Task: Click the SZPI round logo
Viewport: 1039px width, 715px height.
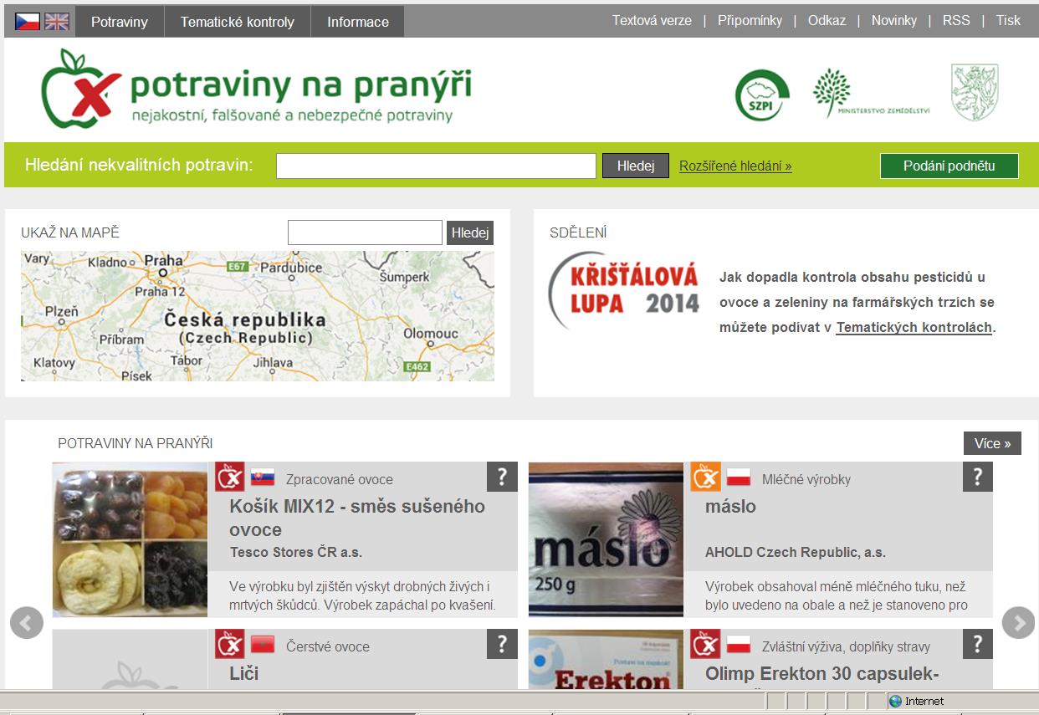Action: pos(762,96)
